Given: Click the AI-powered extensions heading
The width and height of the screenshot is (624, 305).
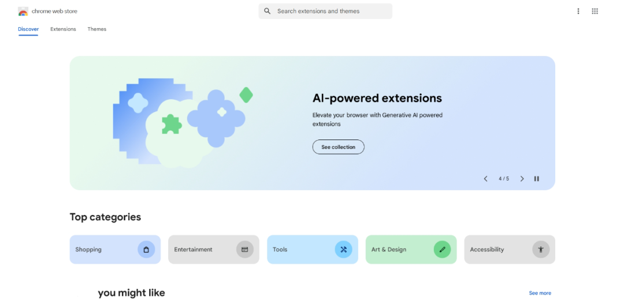Looking at the screenshot, I should tap(377, 98).
